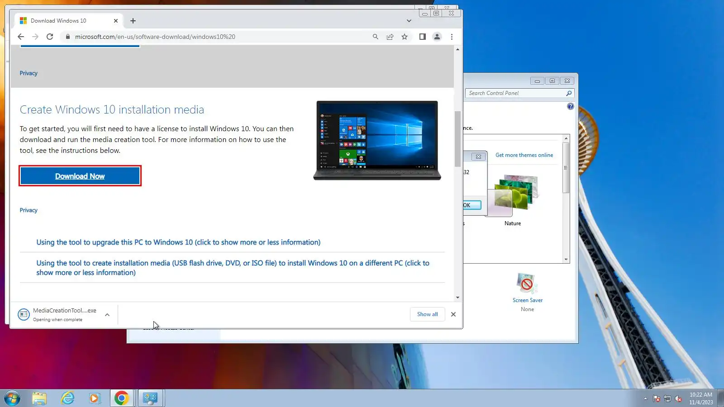The image size is (724, 407).
Task: Open the zoom magnifier icon in the address bar
Action: coord(375,37)
